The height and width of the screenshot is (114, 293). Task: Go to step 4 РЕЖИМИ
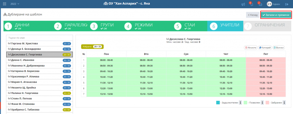click(149, 26)
